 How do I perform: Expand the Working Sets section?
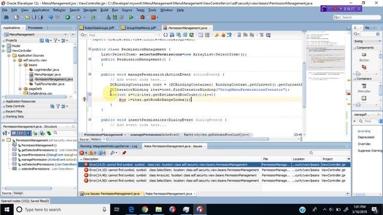(x=4, y=116)
